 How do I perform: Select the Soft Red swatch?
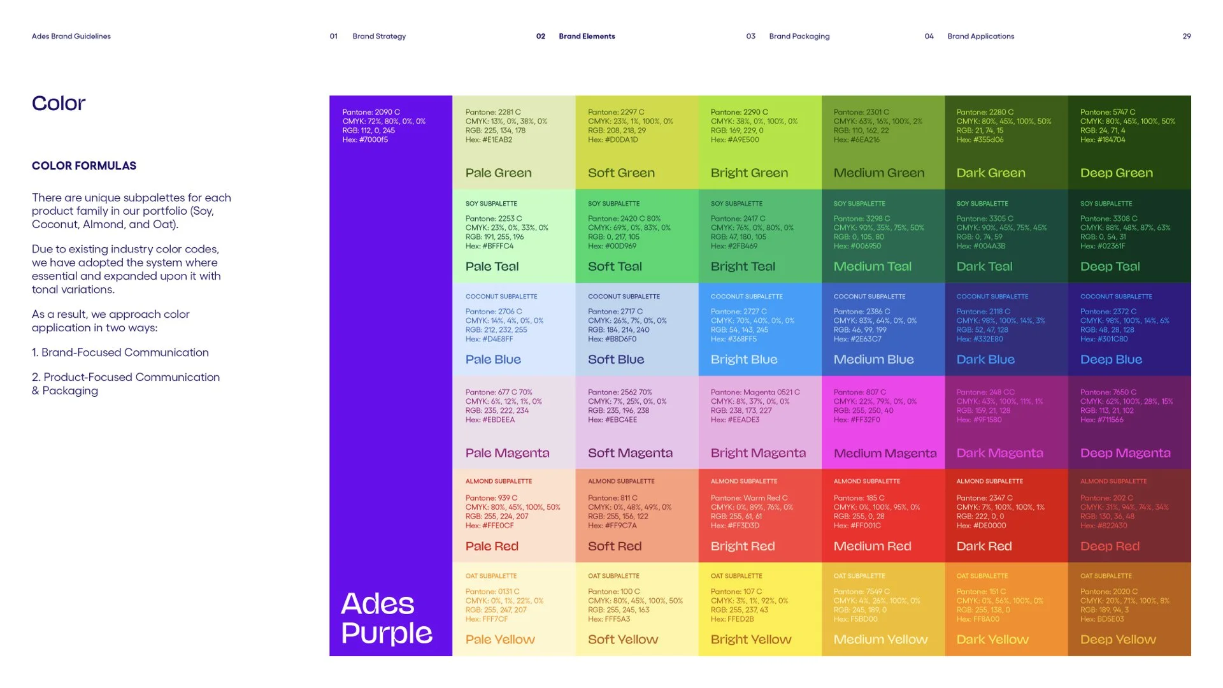637,516
